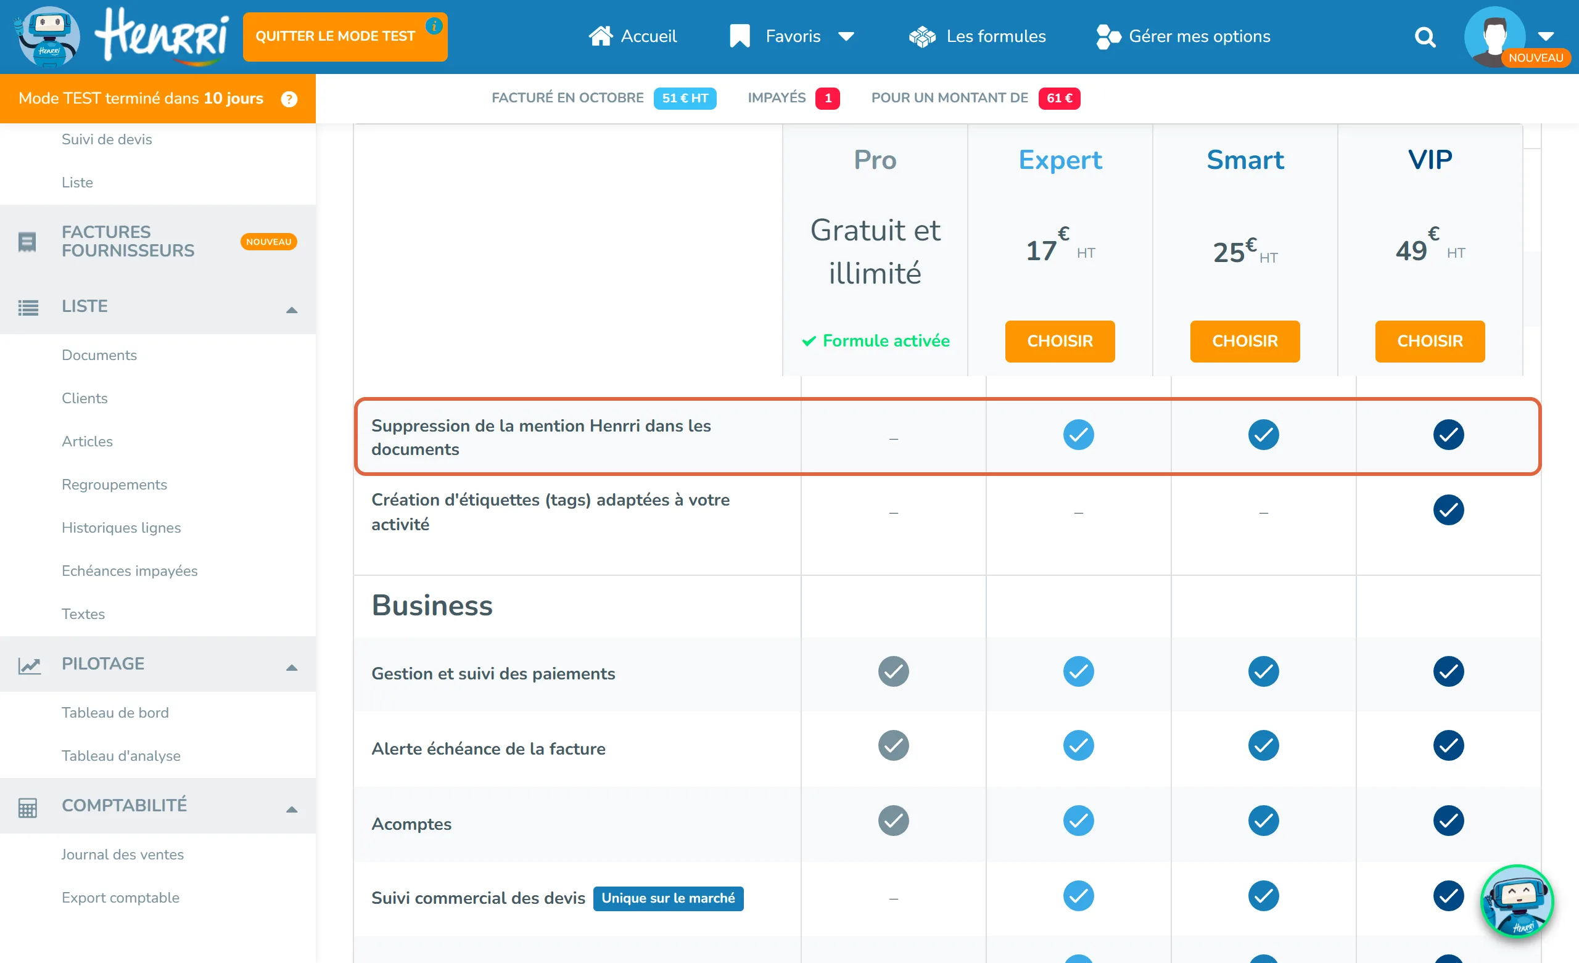Click the Gérer mes options shapes icon
The width and height of the screenshot is (1579, 963).
pyautogui.click(x=1108, y=36)
